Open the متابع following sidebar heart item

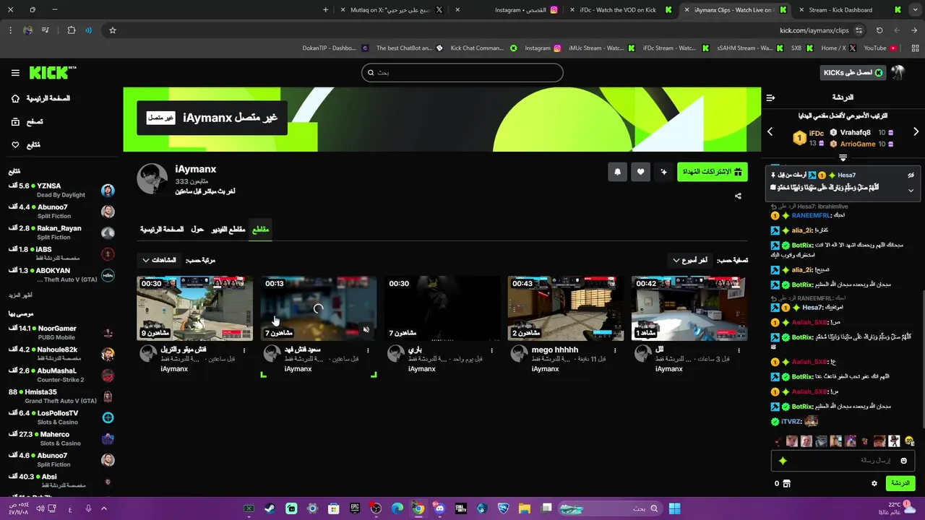[x=26, y=145]
